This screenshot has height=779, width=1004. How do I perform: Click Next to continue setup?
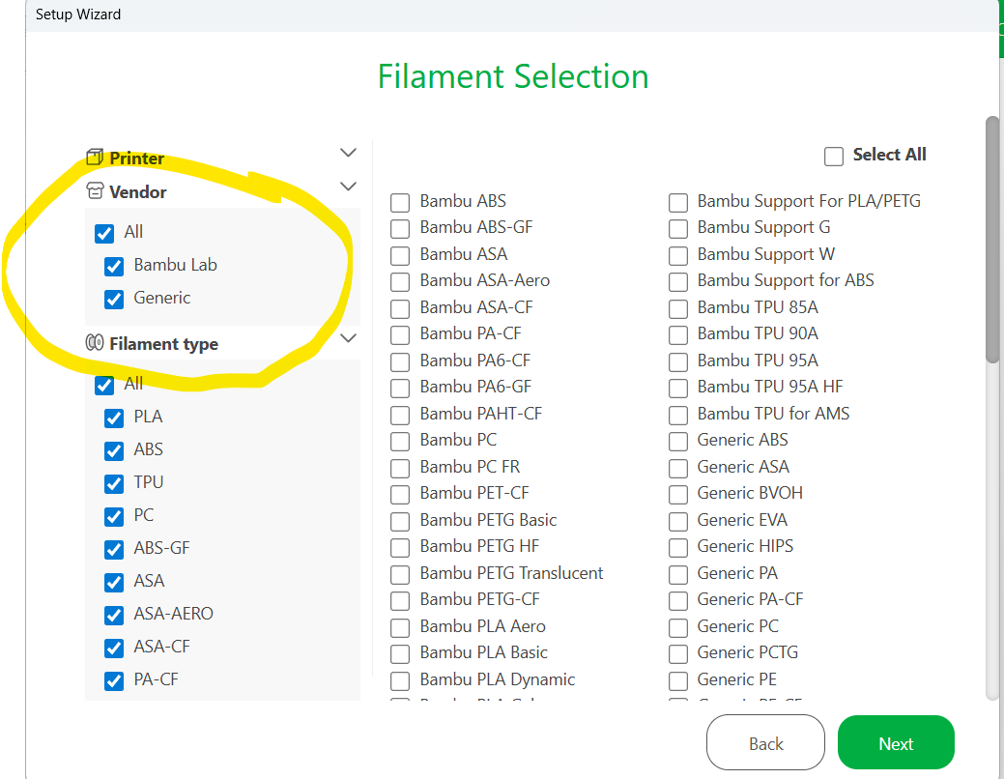coord(896,742)
